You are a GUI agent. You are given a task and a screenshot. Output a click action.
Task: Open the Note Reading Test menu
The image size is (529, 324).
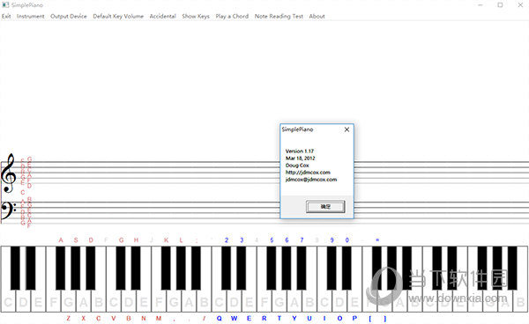pyautogui.click(x=279, y=16)
